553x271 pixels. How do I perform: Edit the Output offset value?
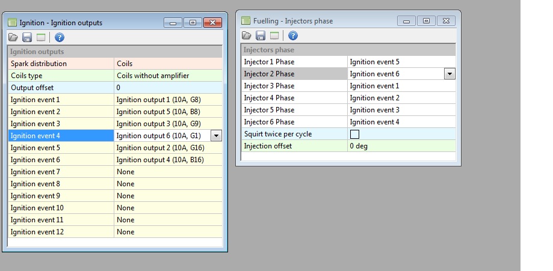(x=167, y=88)
